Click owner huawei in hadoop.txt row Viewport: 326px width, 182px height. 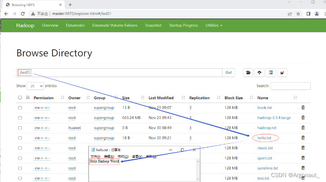point(74,128)
